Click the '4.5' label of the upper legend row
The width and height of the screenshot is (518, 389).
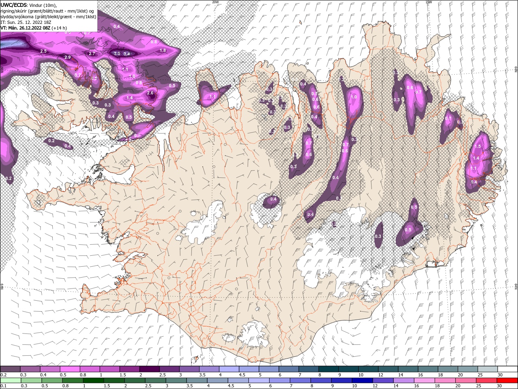point(242,375)
